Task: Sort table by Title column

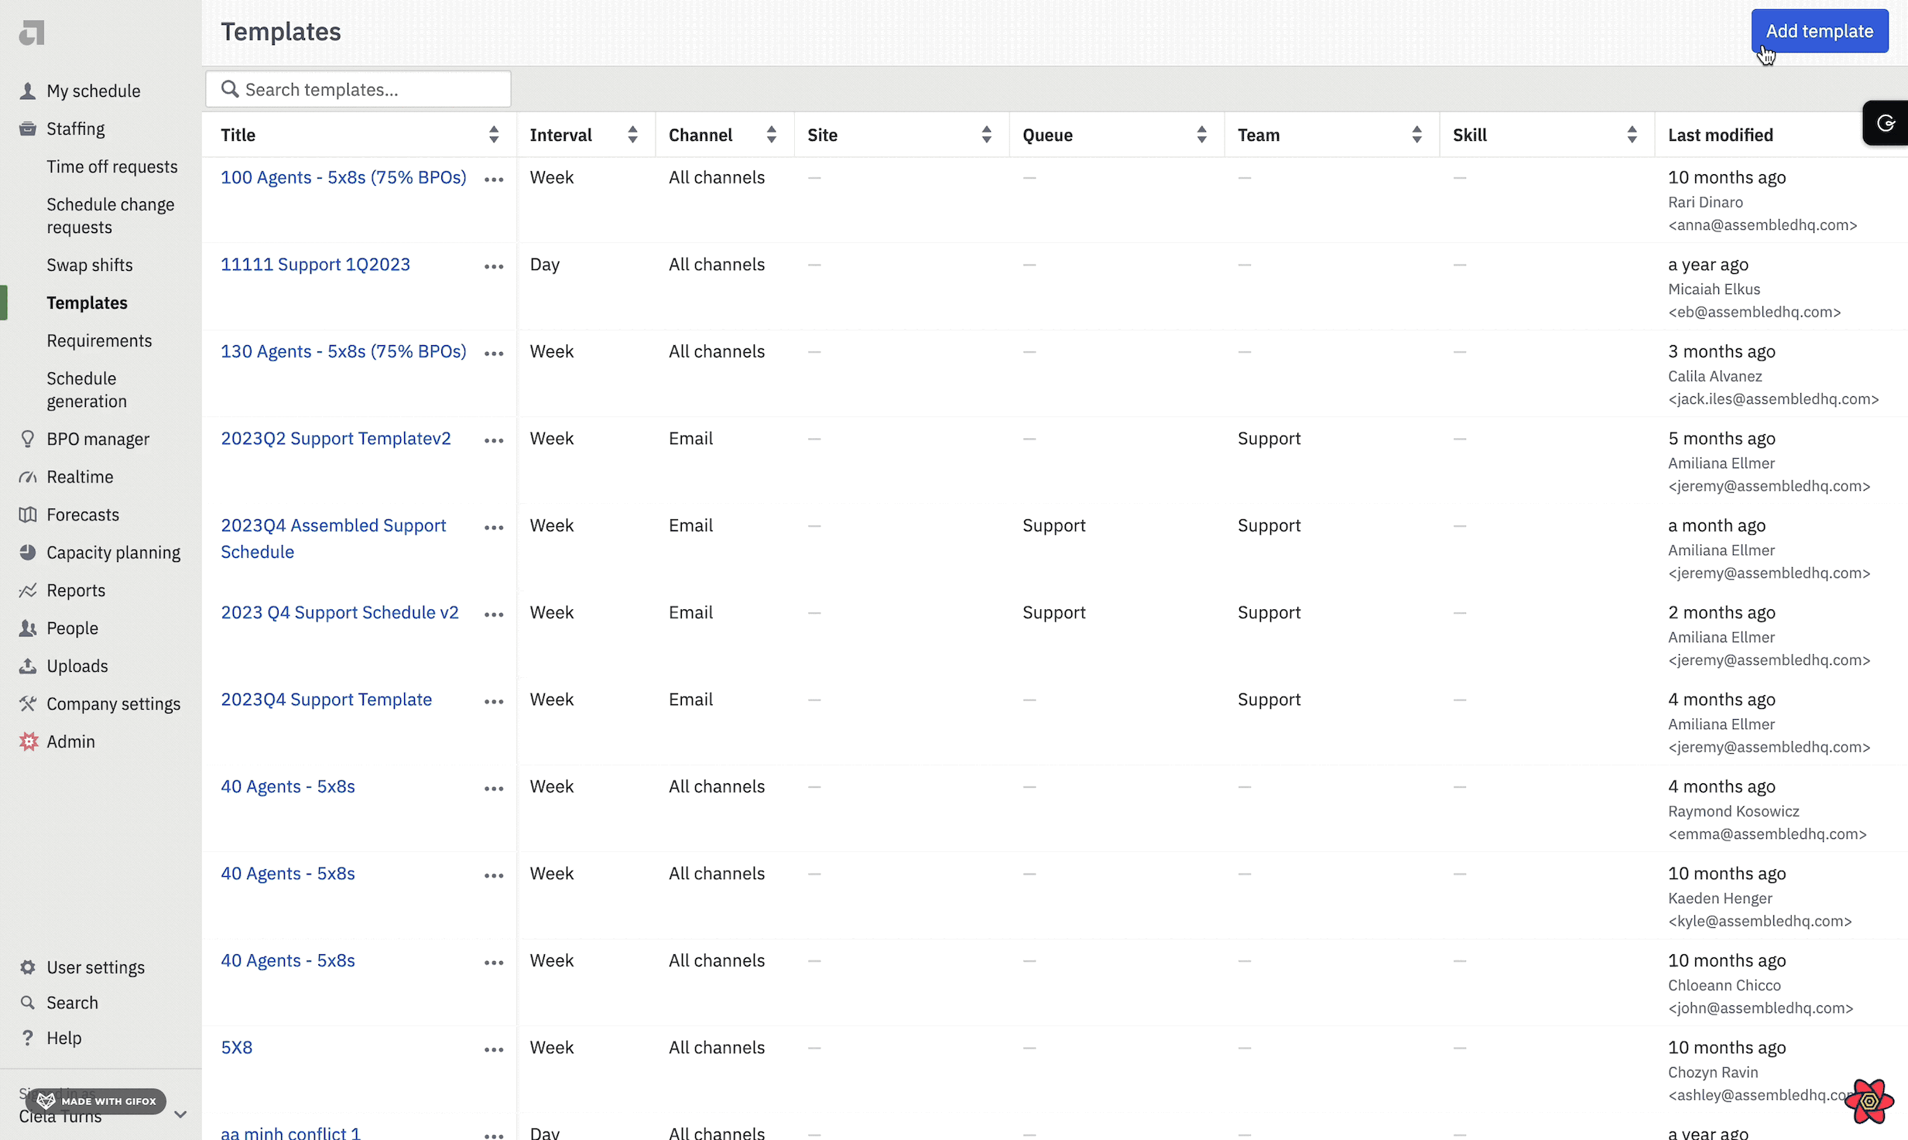Action: tap(494, 135)
